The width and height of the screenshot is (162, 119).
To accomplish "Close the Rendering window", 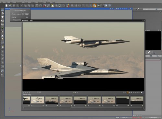I will (x=144, y=20).
